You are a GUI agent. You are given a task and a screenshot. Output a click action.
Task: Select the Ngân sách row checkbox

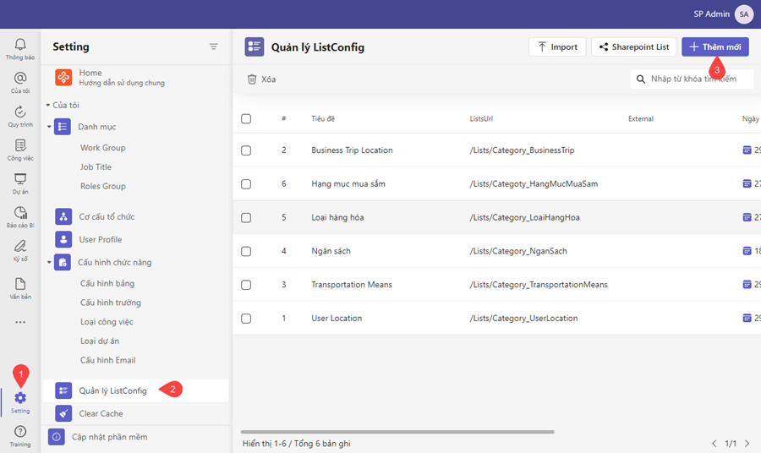pos(246,251)
